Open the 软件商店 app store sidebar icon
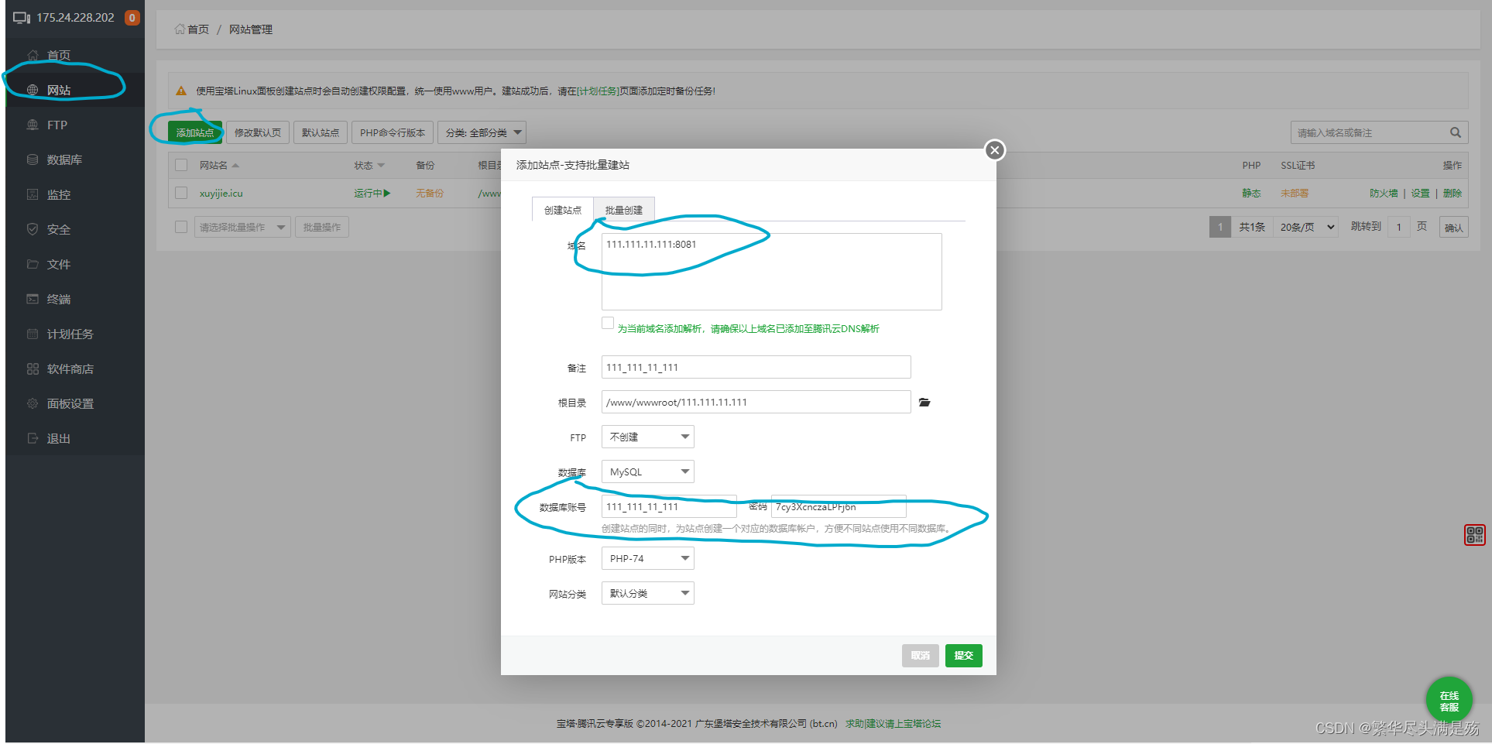Screen dimensions: 1492x744 pyautogui.click(x=33, y=369)
